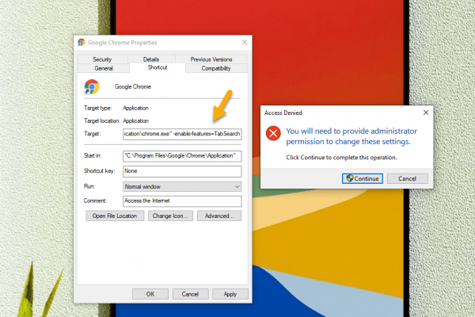
Task: Click the 'Target type:' label
Action: [x=98, y=108]
